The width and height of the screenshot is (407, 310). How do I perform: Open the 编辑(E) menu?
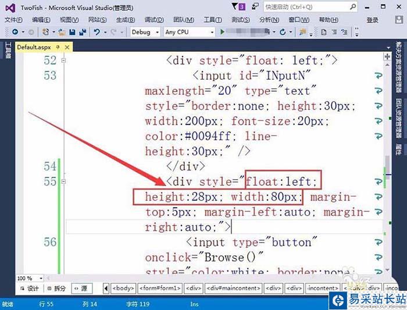click(x=41, y=20)
